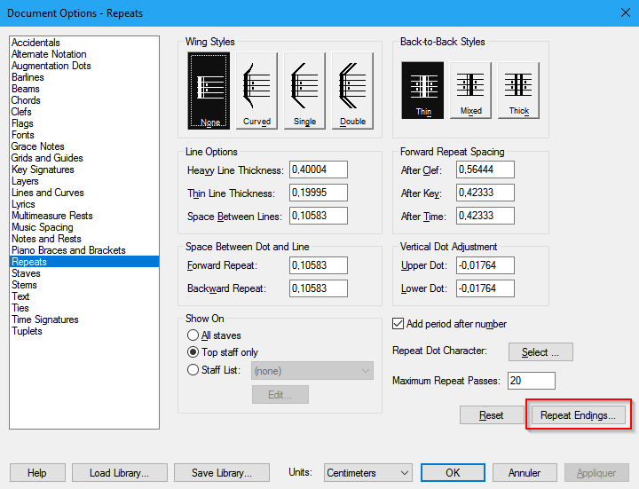Pick the Thick back-to-back style

click(x=518, y=90)
